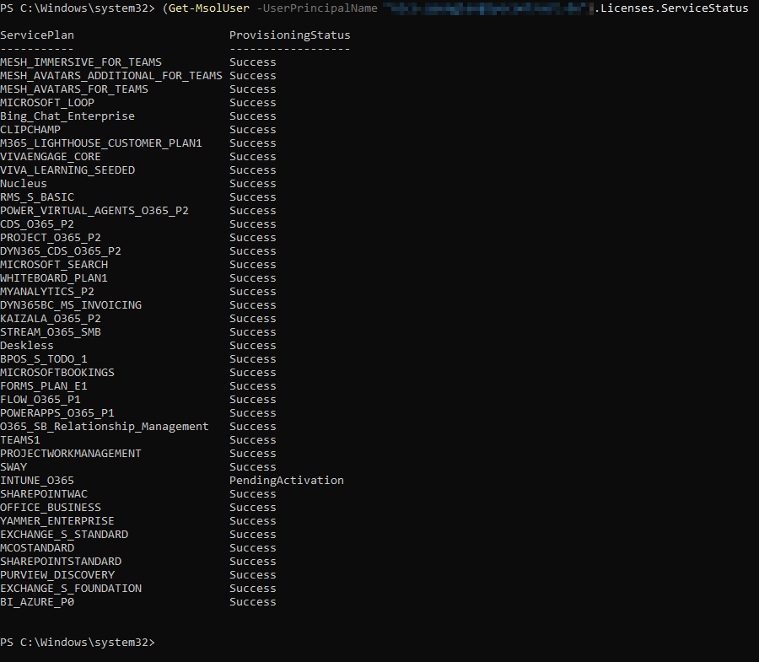Click RMS_S_BASIC entry
This screenshot has width=759, height=662.
[x=37, y=197]
